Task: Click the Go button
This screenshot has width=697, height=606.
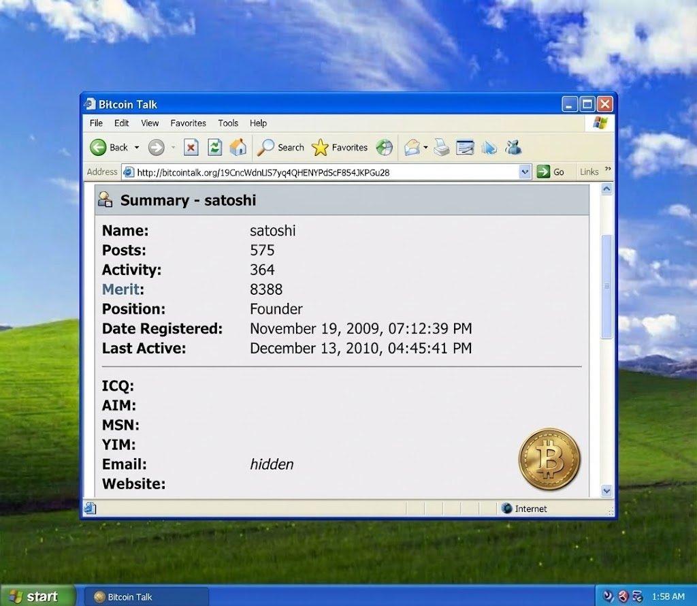Action: (551, 172)
